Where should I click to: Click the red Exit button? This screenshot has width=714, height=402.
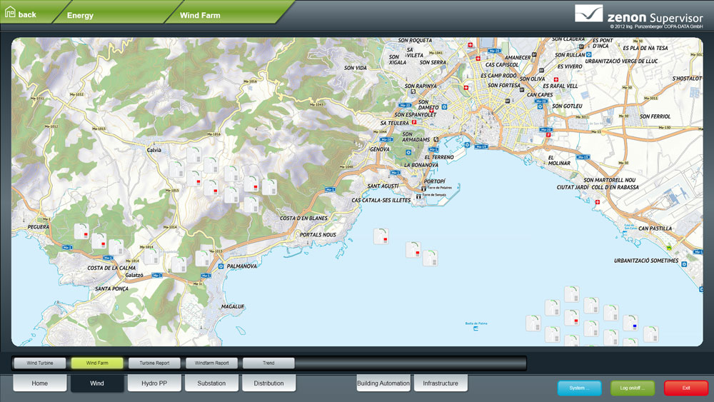(685, 388)
